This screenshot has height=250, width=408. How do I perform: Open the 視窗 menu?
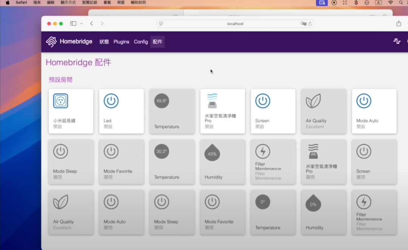click(x=121, y=3)
